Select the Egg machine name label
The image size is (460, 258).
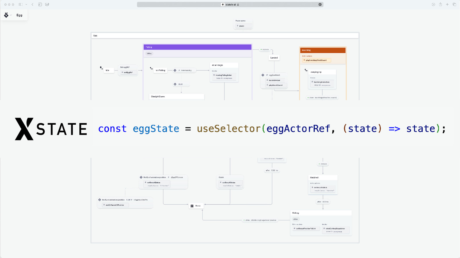pyautogui.click(x=19, y=15)
